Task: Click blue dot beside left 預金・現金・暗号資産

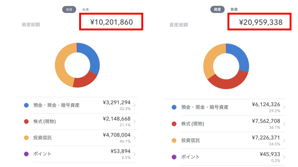Action: [x=27, y=105]
